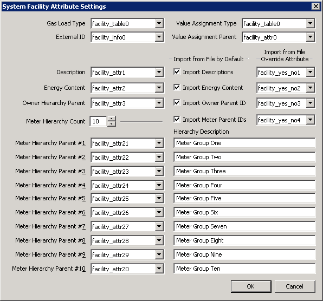Decrease the Meter Hierarchy Count with down arrow
The height and width of the screenshot is (301, 323).
click(x=112, y=124)
